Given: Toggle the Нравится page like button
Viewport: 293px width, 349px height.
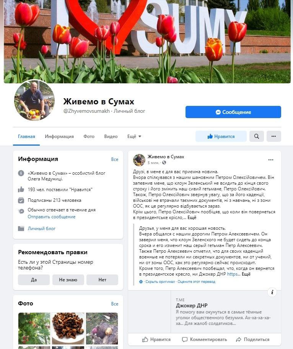Looking at the screenshot, I should (221, 136).
